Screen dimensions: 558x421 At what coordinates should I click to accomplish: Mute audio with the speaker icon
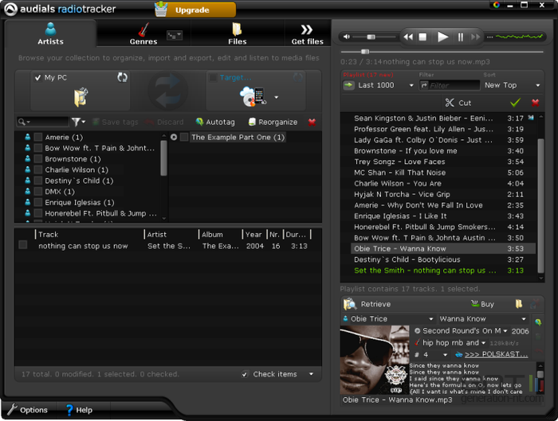[346, 37]
